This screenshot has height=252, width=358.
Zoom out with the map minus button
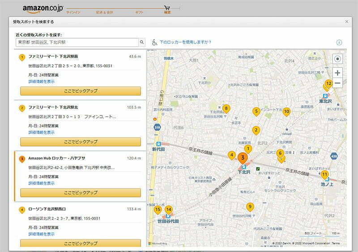click(337, 83)
